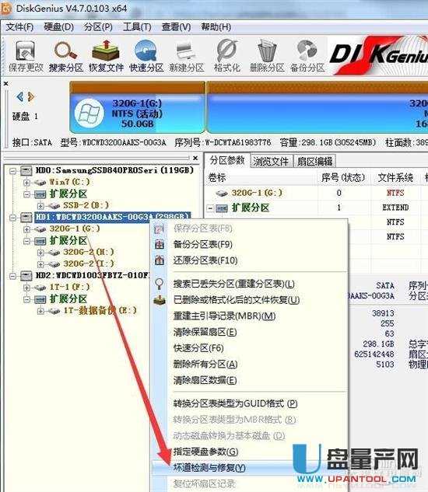Choose 快速分区(F6) in context menu
This screenshot has width=428, height=492.
click(x=198, y=348)
